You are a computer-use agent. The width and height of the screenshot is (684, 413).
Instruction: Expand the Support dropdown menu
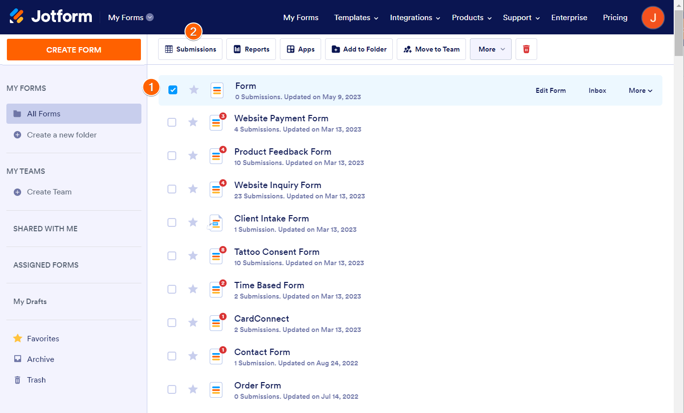pyautogui.click(x=521, y=18)
